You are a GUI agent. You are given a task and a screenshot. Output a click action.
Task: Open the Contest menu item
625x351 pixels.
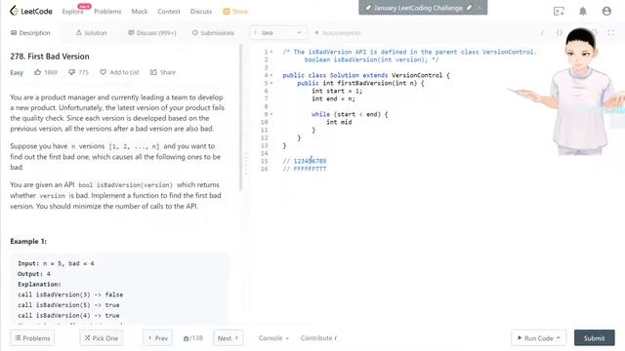pos(169,12)
